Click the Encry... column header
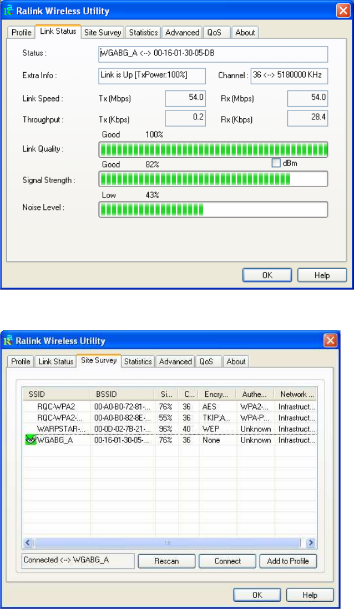 [218, 394]
